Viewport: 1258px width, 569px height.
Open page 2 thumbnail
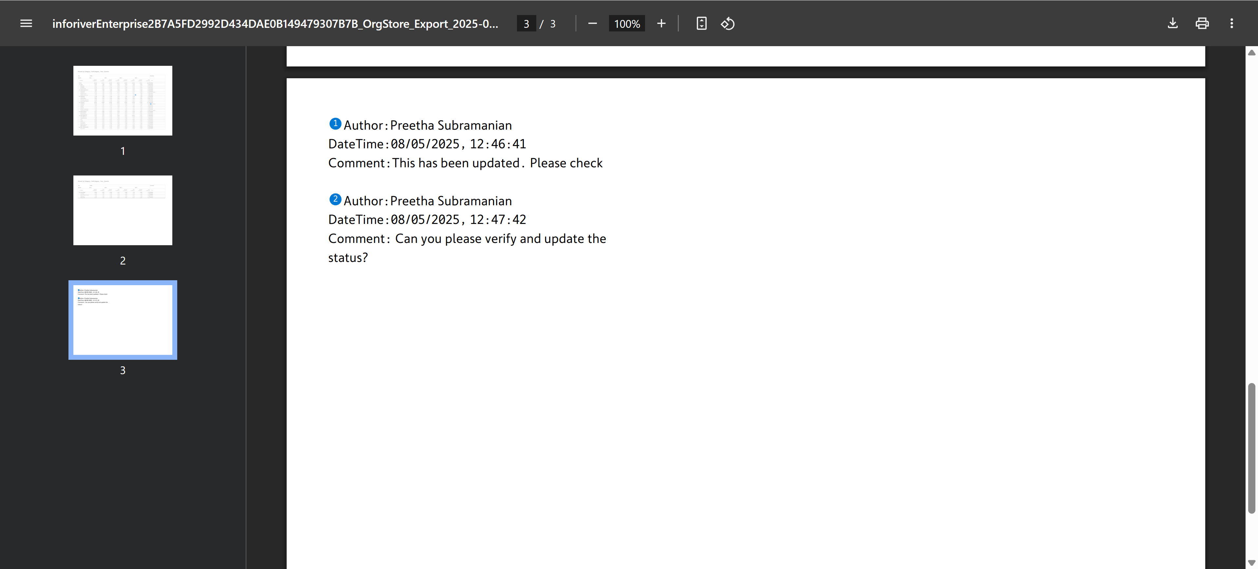(x=123, y=210)
